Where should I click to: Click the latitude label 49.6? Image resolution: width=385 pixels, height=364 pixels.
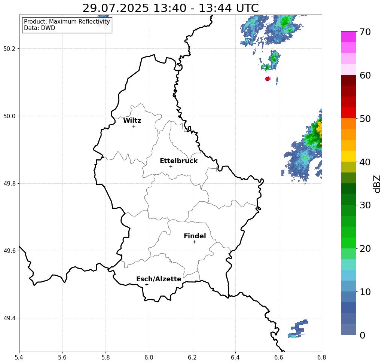pyautogui.click(x=9, y=251)
